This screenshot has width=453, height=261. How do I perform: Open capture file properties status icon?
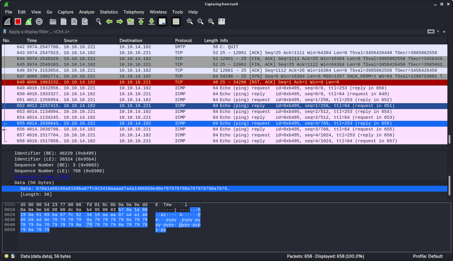point(13,256)
